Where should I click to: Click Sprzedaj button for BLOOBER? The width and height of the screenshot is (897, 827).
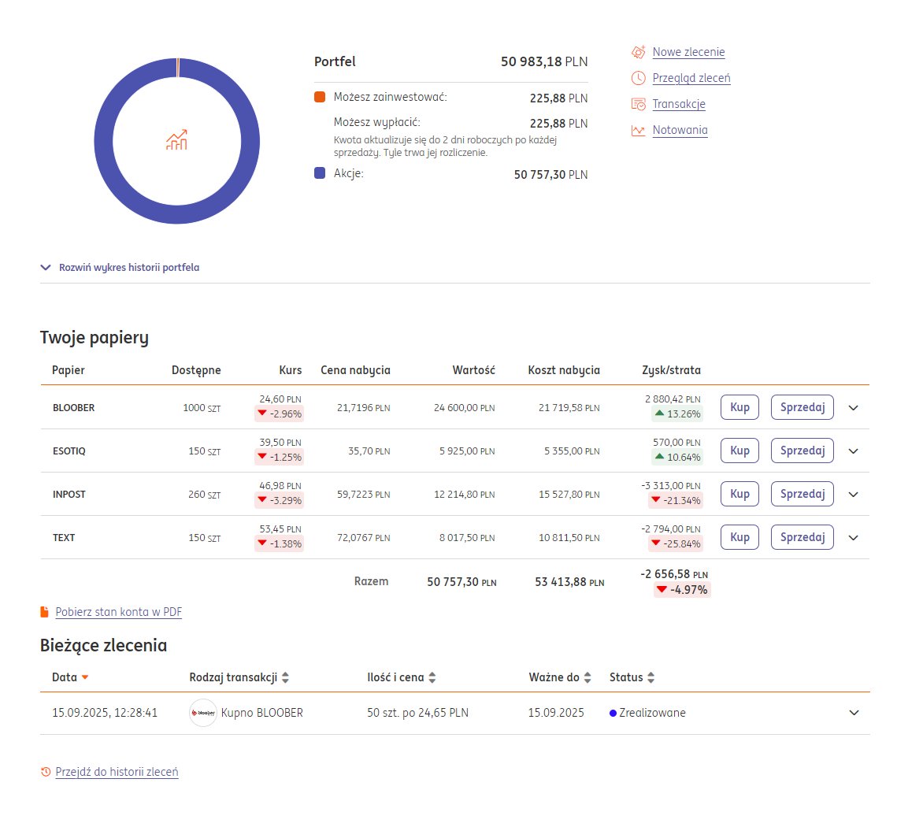(802, 407)
